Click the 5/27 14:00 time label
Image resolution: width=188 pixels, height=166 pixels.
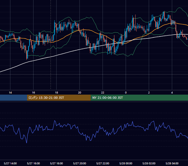pos(10,163)
